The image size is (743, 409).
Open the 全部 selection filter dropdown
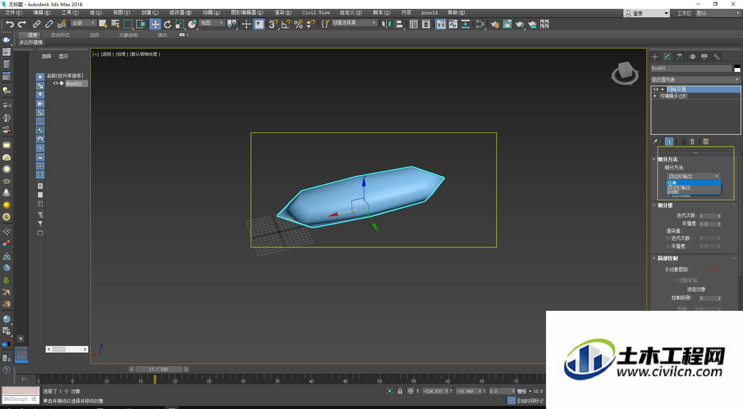click(83, 23)
